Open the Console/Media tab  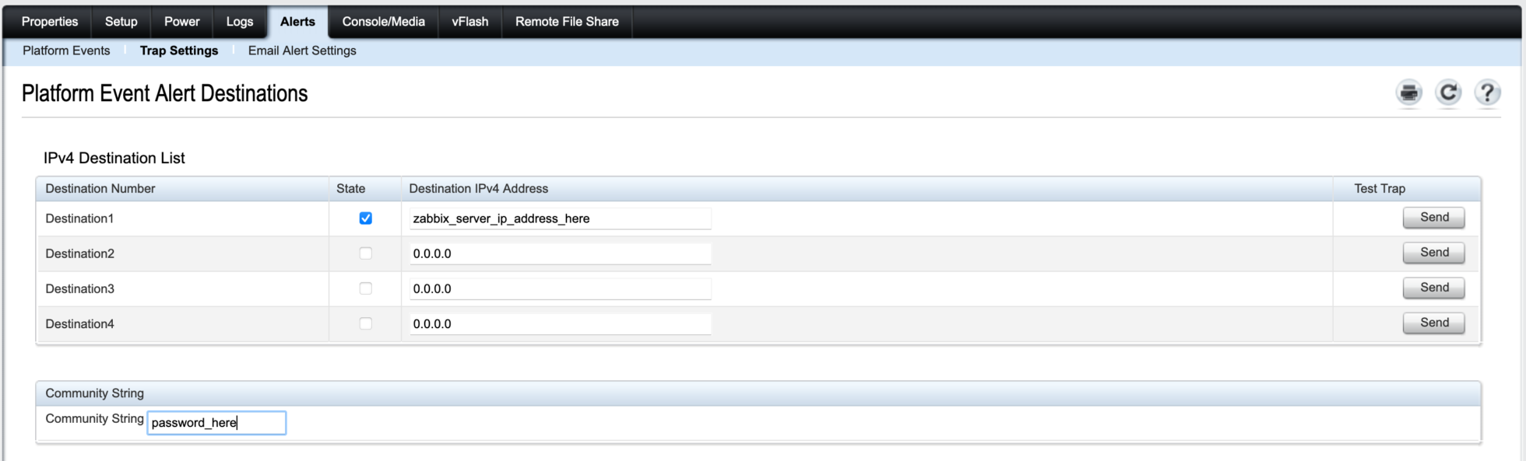tap(383, 22)
